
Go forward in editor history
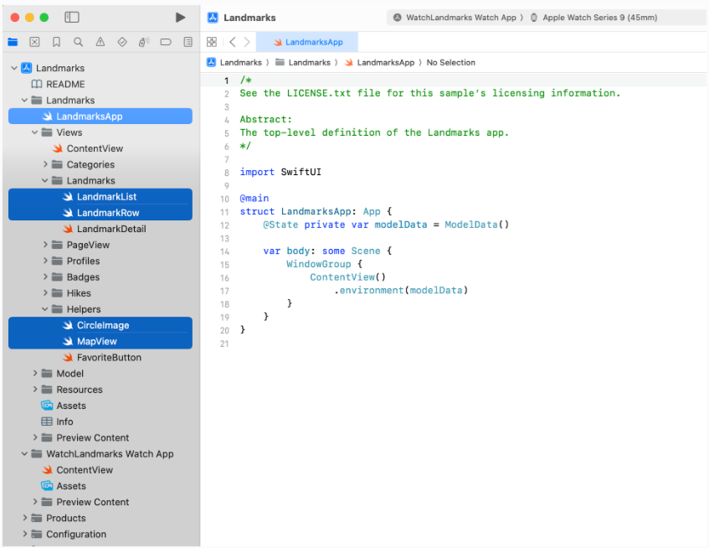point(247,42)
